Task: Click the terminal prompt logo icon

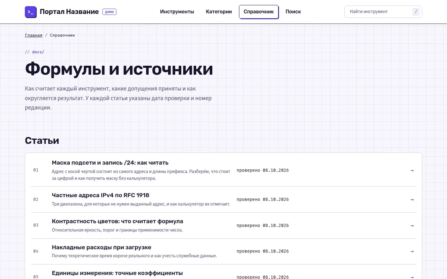Action: 31,12
